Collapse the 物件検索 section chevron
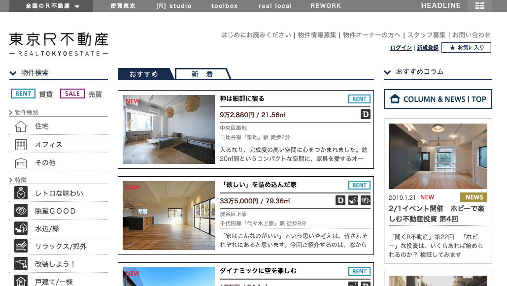The image size is (507, 286). tap(13, 73)
